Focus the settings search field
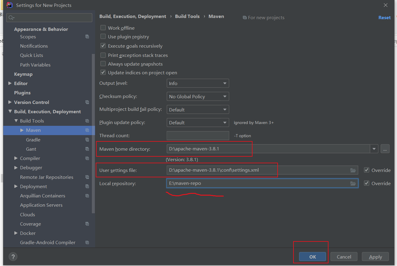The height and width of the screenshot is (266, 397). (49, 18)
